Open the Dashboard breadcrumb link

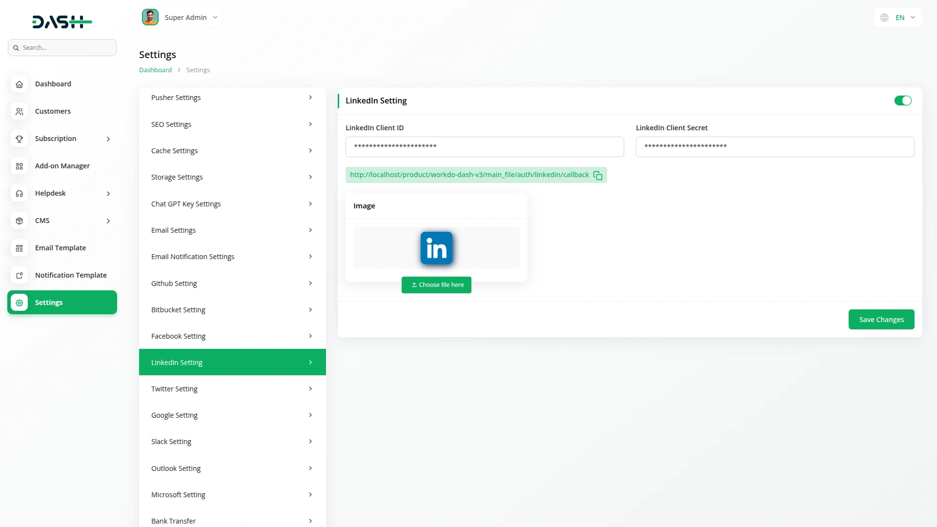click(x=155, y=70)
